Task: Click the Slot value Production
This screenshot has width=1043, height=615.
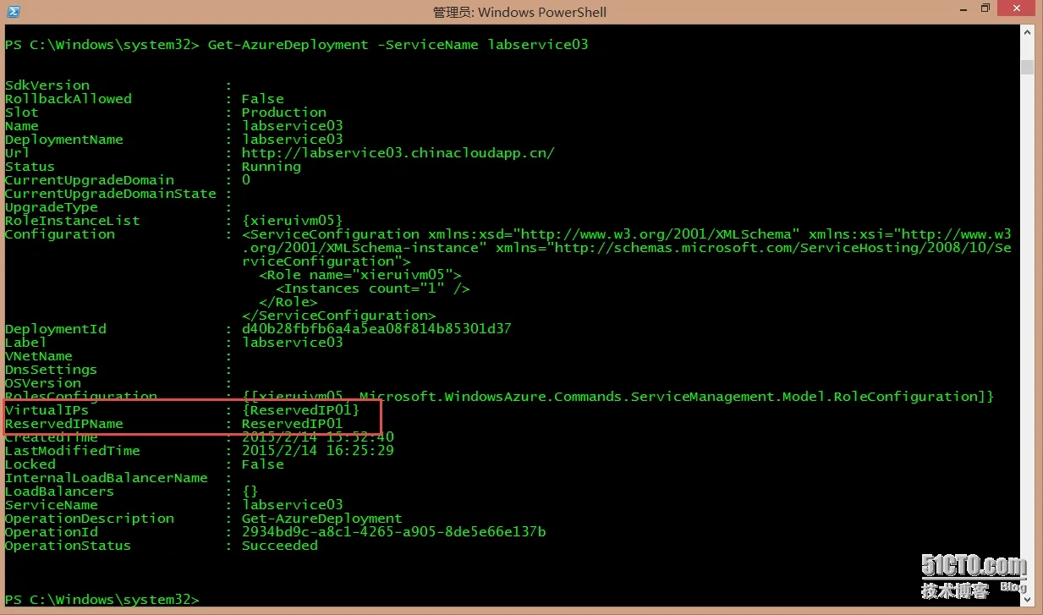Action: tap(283, 113)
